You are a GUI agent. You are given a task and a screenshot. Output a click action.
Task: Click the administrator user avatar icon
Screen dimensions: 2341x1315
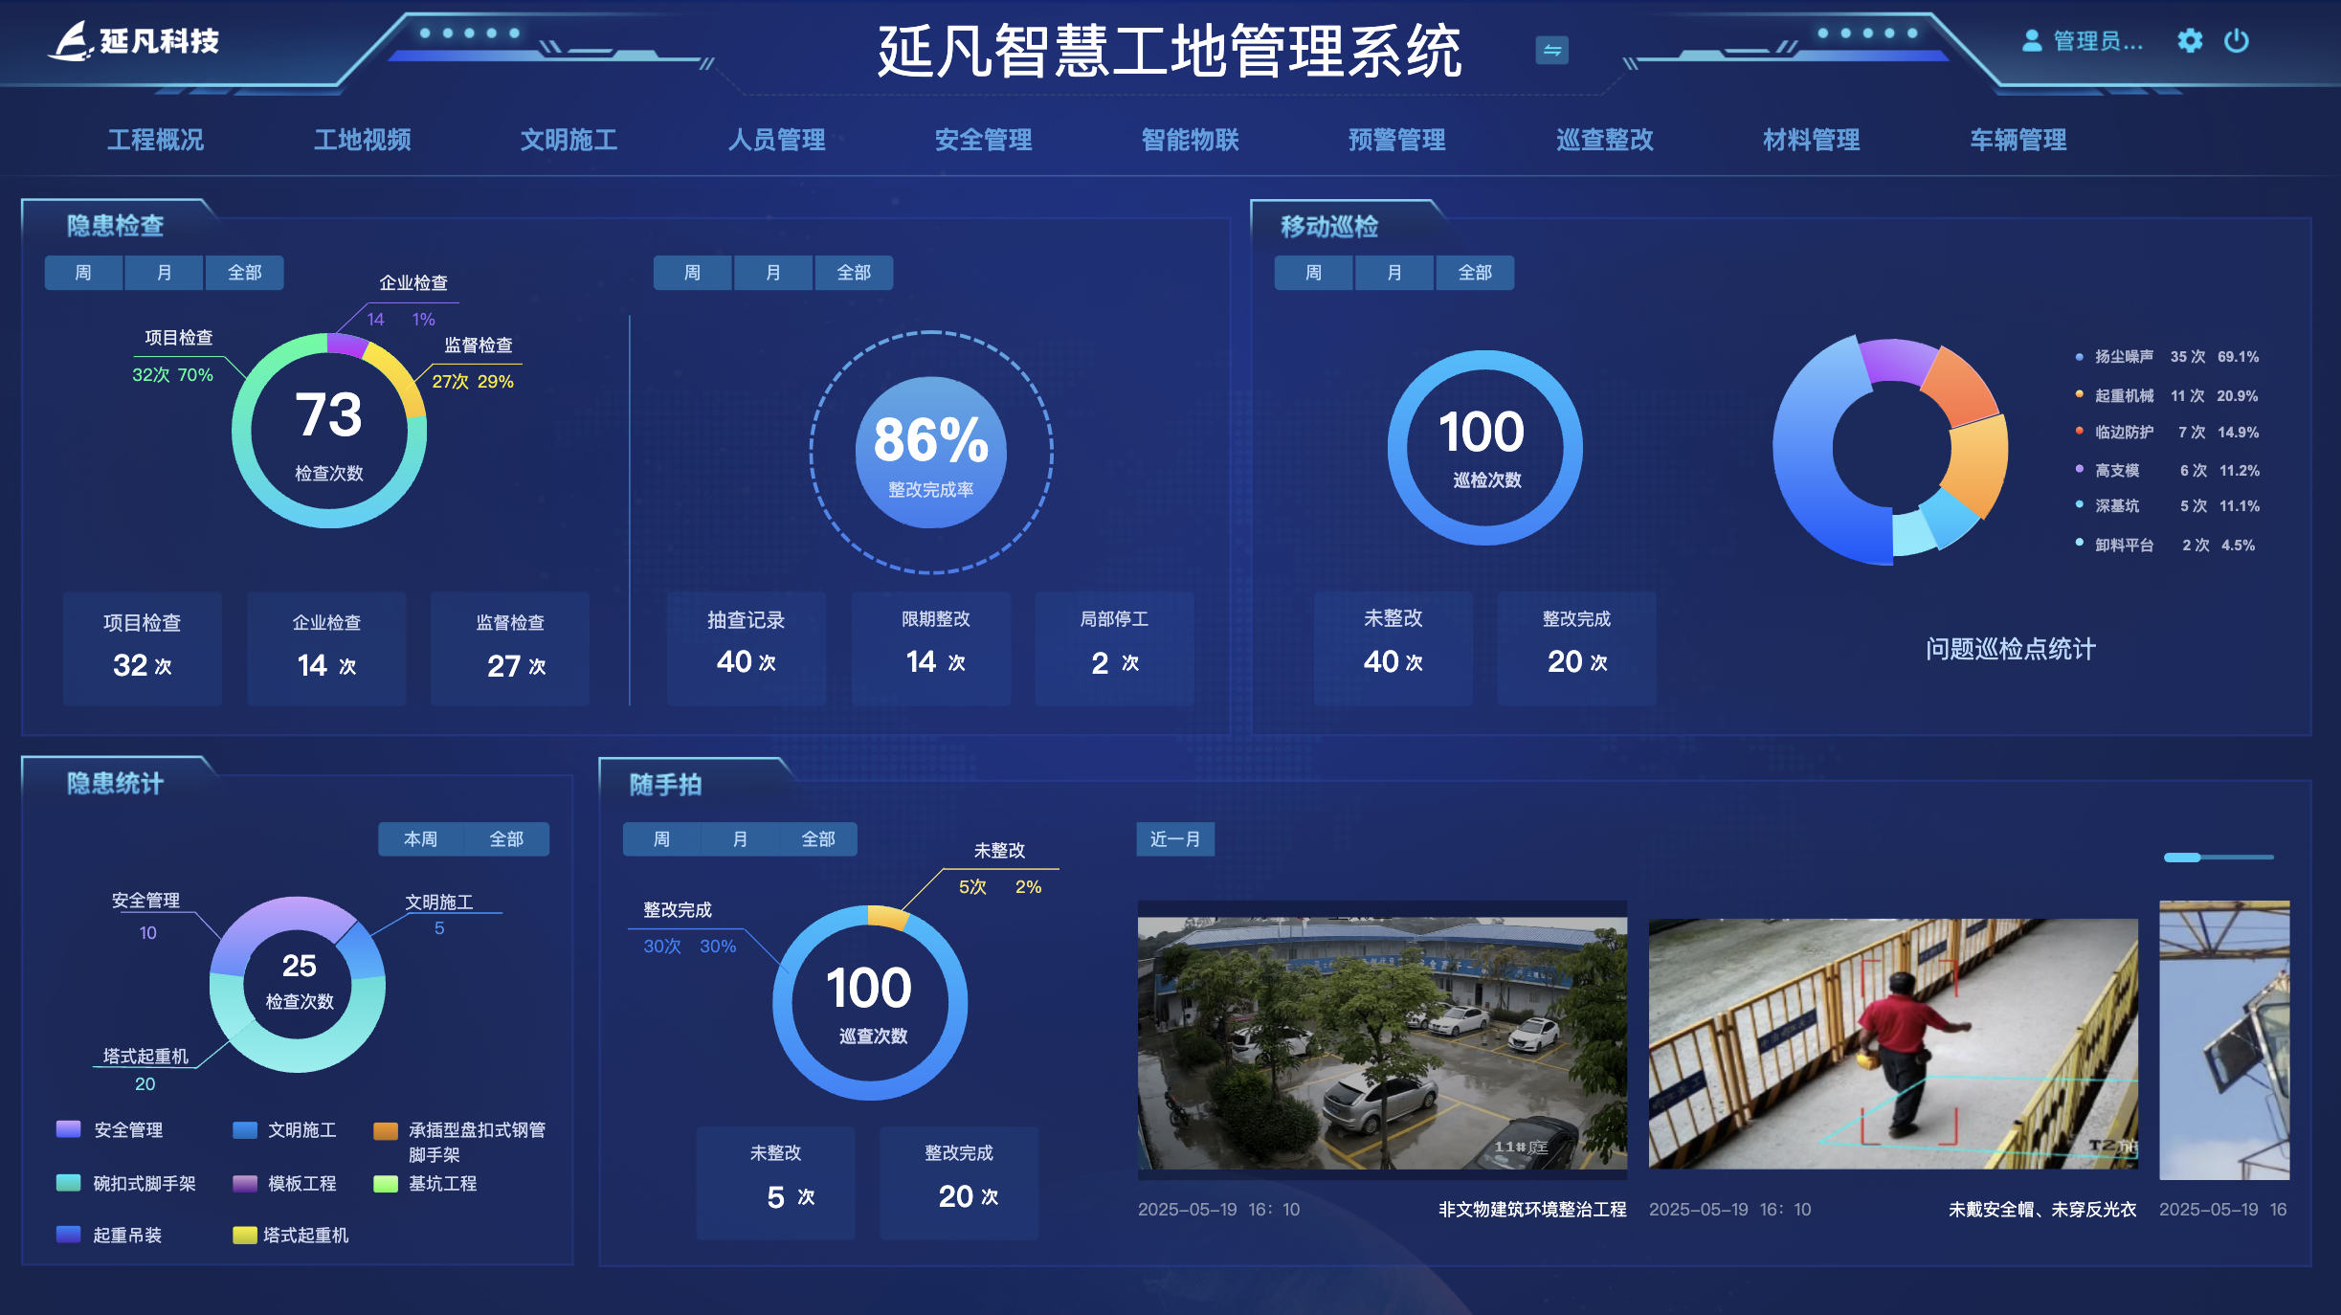(2031, 41)
